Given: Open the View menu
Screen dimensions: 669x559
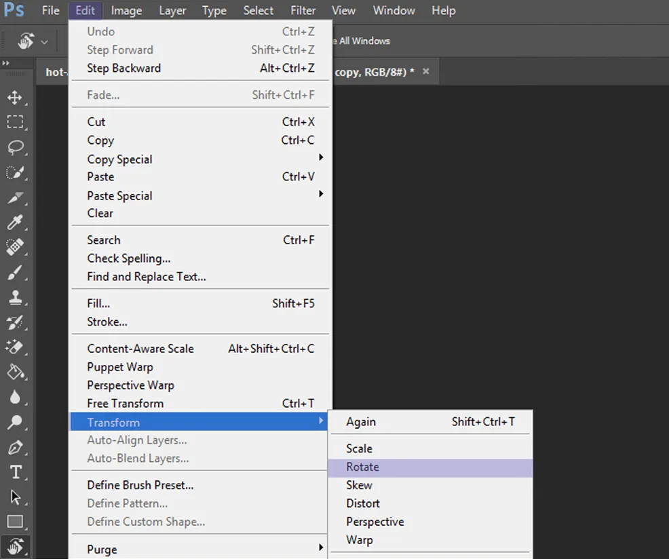Looking at the screenshot, I should coord(343,10).
